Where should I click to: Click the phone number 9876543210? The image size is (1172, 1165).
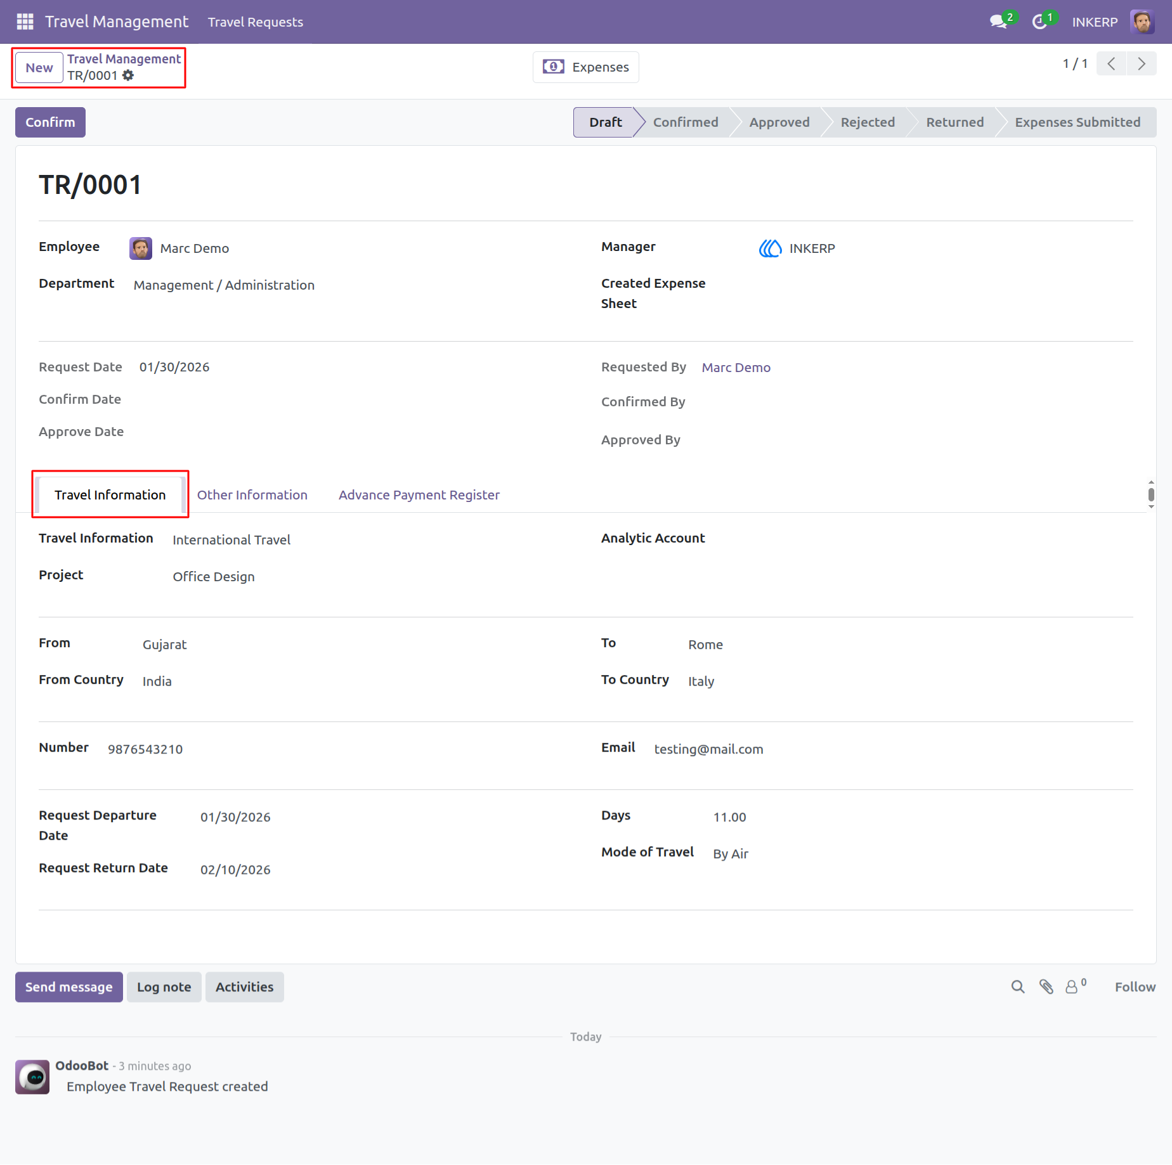pyautogui.click(x=145, y=749)
